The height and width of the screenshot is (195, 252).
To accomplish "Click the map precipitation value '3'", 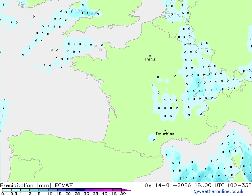I will [200, 177].
